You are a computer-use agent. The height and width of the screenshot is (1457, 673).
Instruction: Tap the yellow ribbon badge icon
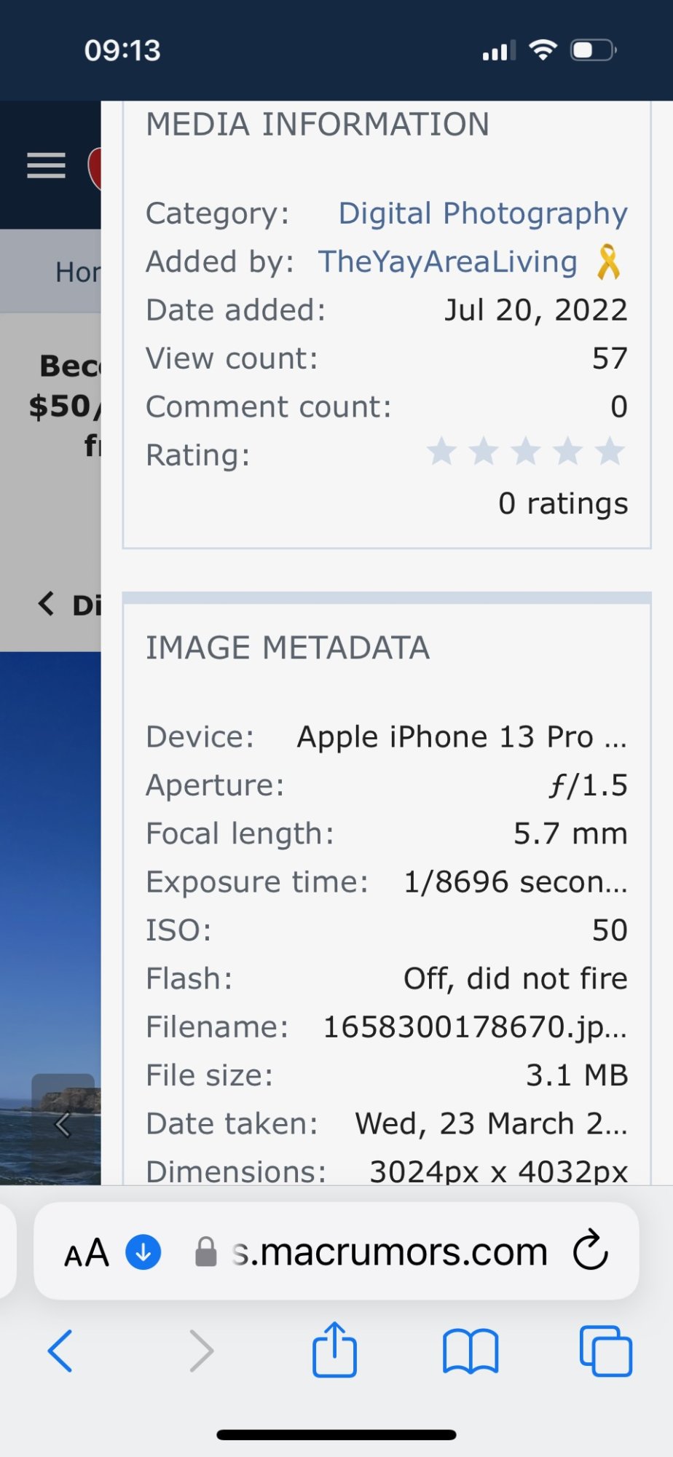pos(608,262)
